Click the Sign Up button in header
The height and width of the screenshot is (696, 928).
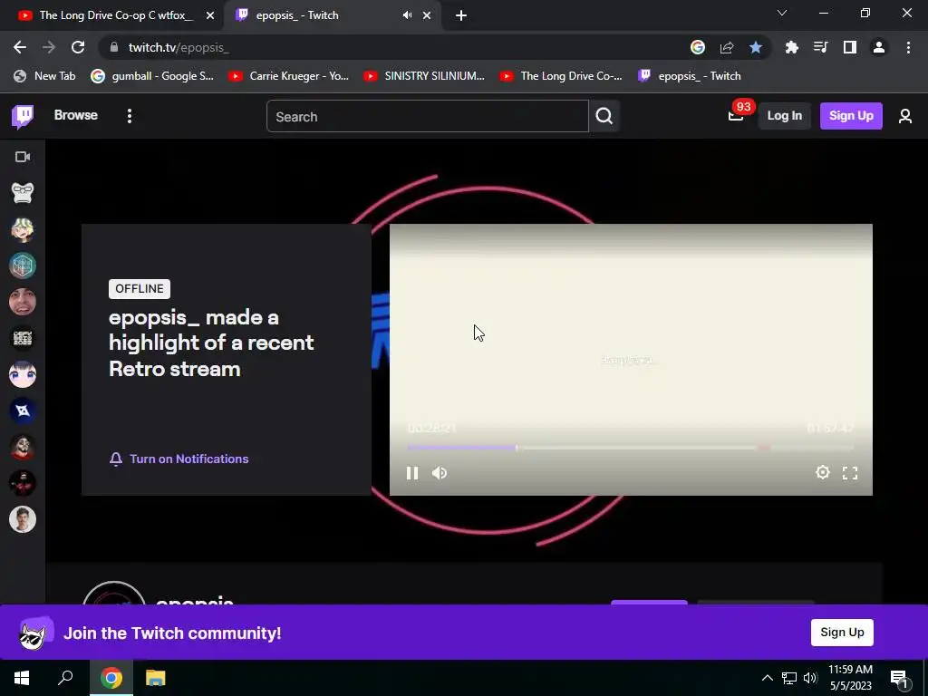(x=851, y=116)
